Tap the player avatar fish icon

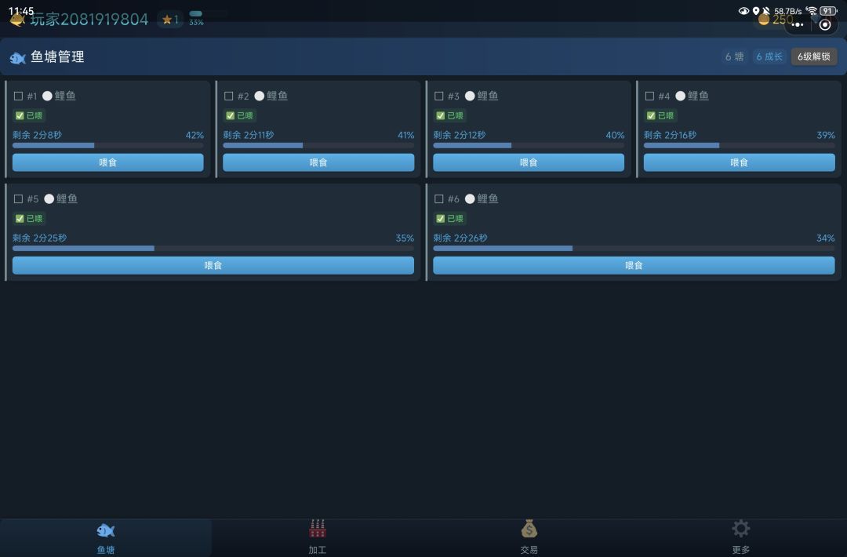tap(17, 20)
